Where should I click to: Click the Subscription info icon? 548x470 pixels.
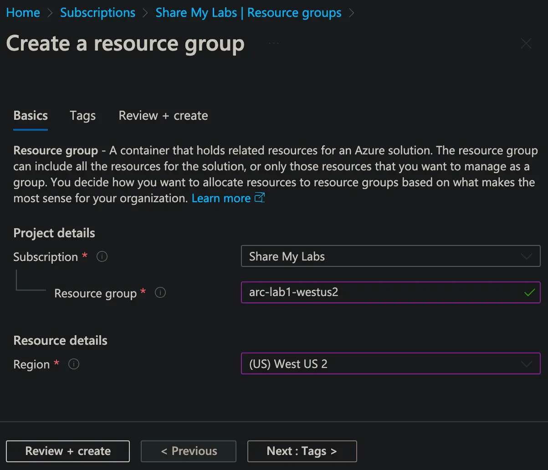click(x=102, y=257)
